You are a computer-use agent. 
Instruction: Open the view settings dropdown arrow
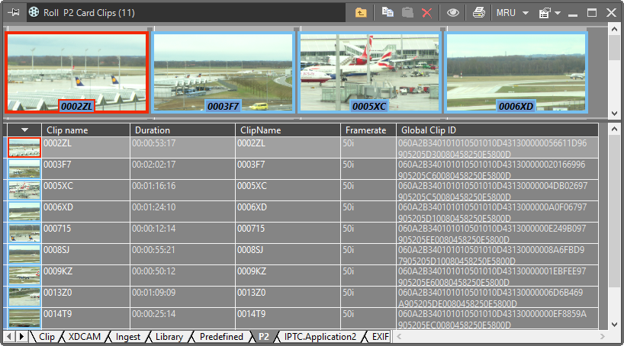558,12
